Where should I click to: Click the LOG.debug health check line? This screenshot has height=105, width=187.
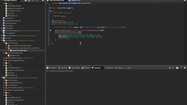[x=80, y=37]
